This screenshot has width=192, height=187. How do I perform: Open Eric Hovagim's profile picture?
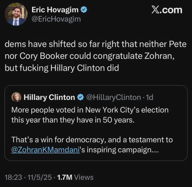click(16, 15)
